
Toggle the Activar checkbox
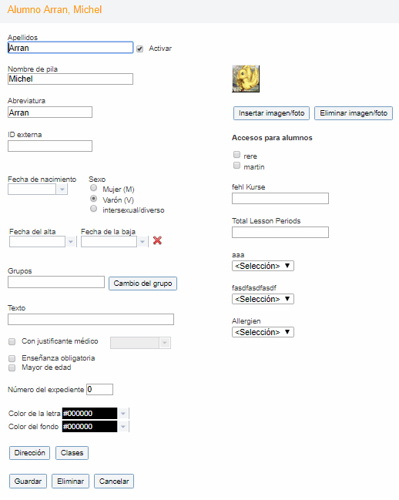(139, 49)
